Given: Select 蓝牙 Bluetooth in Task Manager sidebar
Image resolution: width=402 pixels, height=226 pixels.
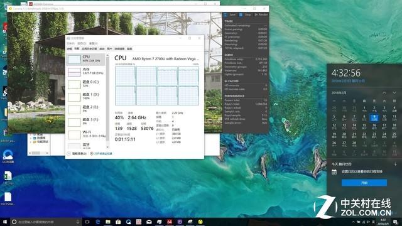Looking at the screenshot, I should point(85,145).
